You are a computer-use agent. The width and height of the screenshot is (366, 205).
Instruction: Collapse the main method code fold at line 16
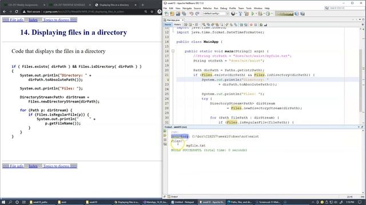(173, 51)
